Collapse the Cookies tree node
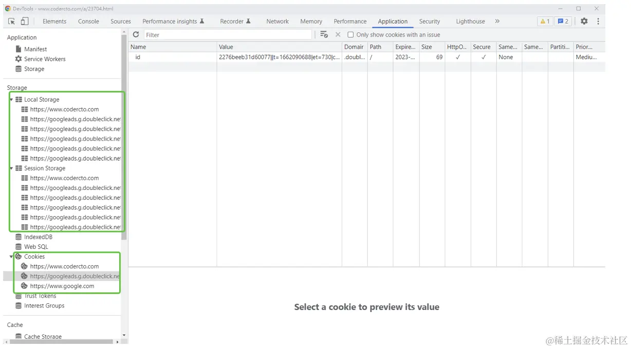This screenshot has height=349, width=631. tap(11, 256)
